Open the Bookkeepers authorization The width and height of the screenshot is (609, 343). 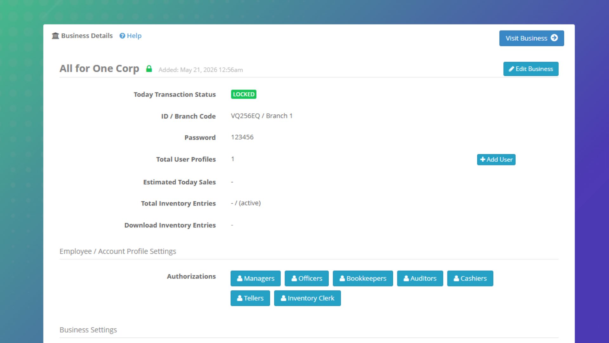(363, 279)
